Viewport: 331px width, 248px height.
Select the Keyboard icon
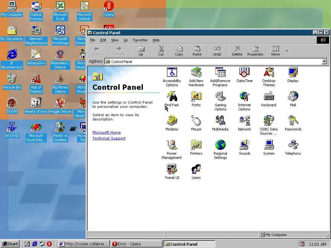tap(269, 99)
